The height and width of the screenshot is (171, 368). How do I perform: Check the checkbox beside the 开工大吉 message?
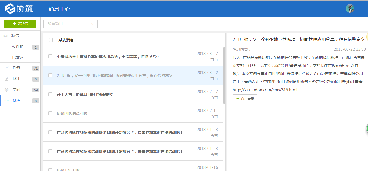50,94
